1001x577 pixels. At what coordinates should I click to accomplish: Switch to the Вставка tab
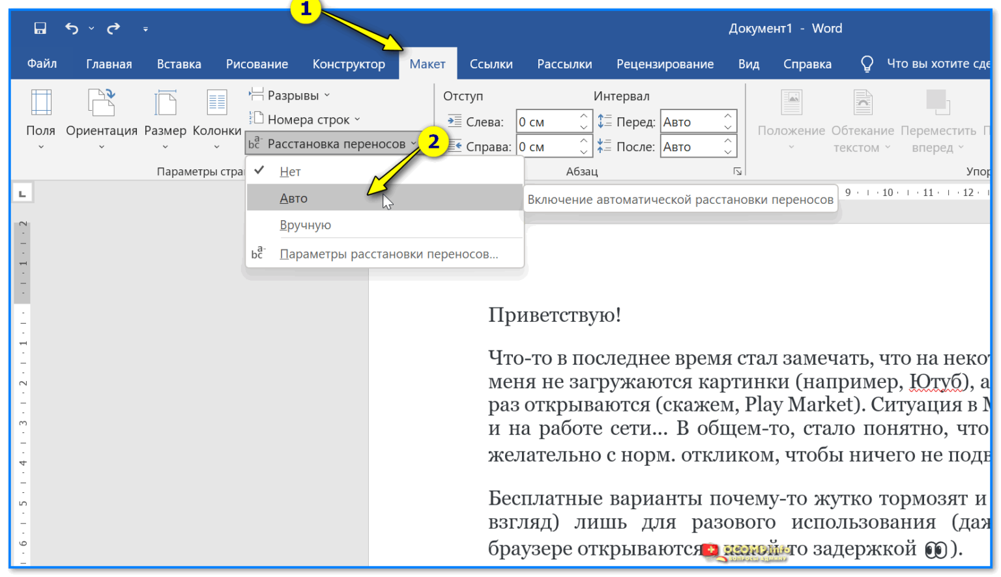pyautogui.click(x=179, y=64)
